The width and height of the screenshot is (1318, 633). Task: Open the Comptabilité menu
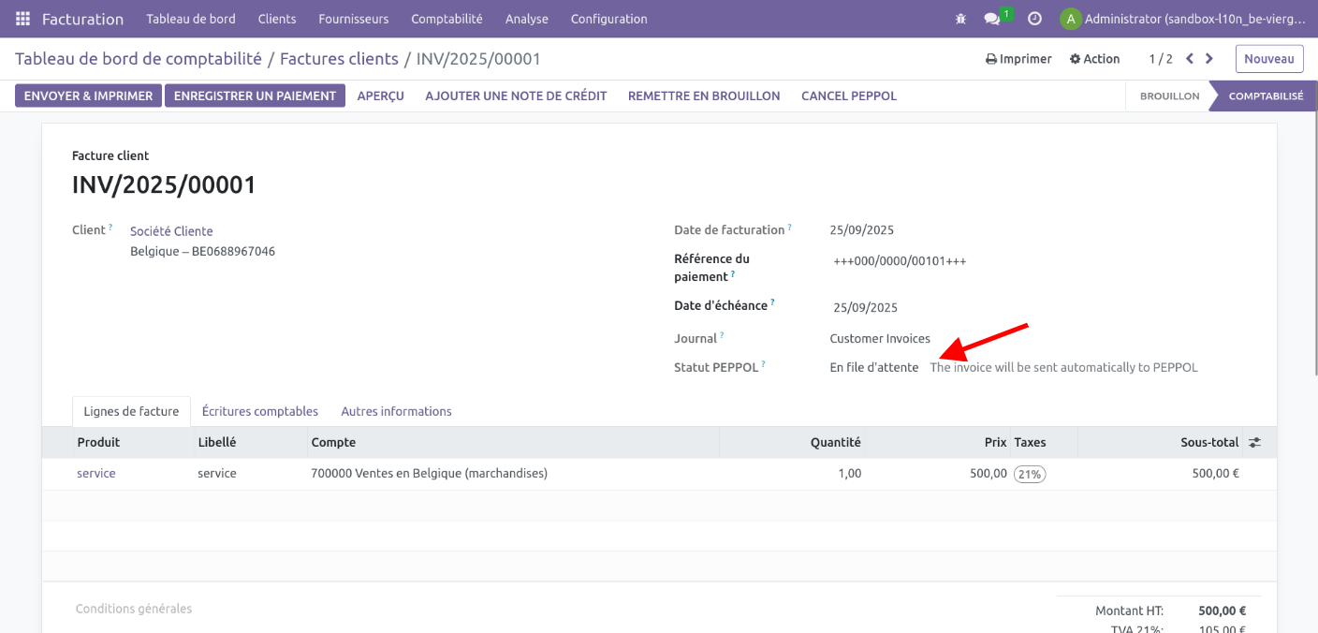(x=447, y=19)
